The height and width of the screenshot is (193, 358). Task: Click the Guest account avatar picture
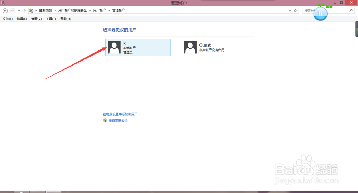click(x=190, y=47)
